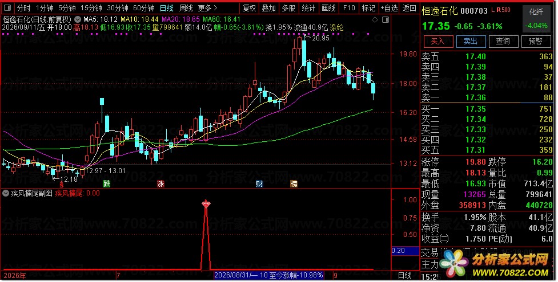
Task: Click the blue 财 marker icon
Action: [x=259, y=183]
